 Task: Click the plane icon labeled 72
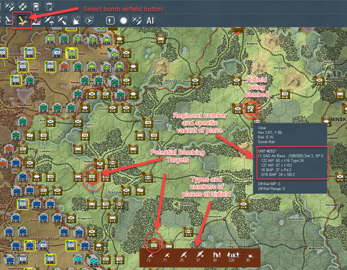tap(150, 255)
